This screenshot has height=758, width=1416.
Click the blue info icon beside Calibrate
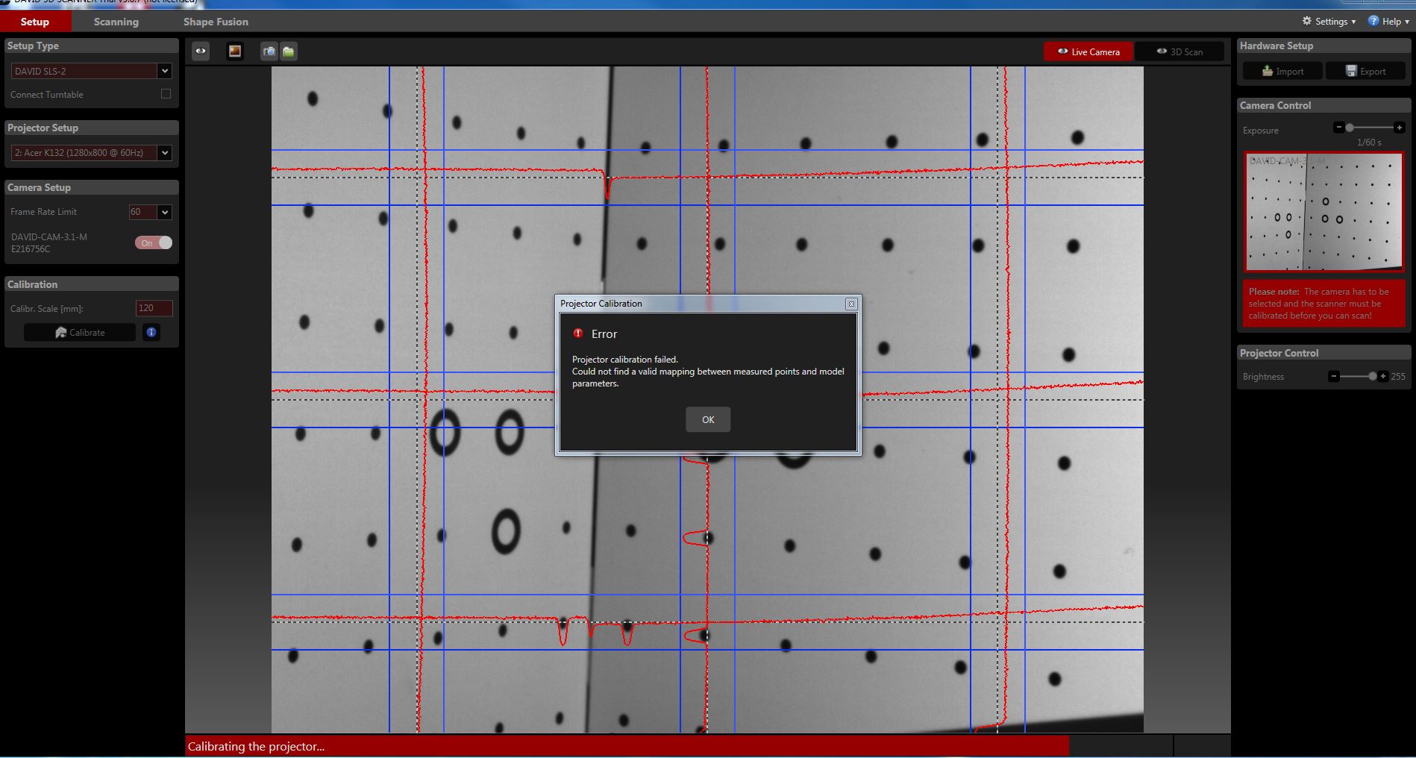pyautogui.click(x=151, y=332)
